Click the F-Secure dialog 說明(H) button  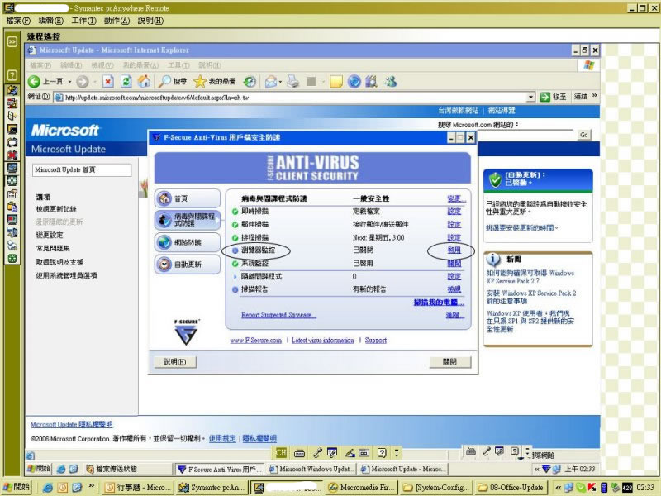click(x=174, y=362)
